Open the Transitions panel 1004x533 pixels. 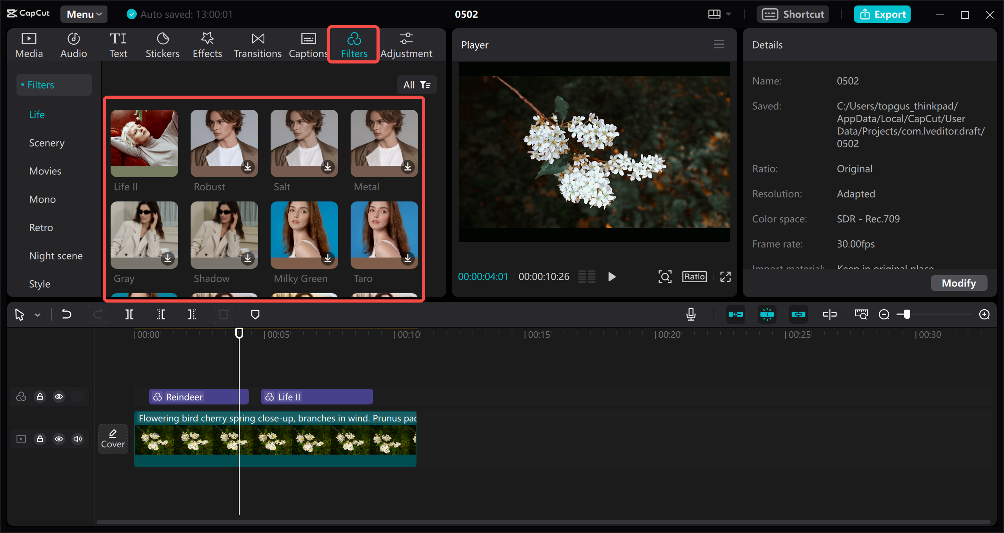point(257,44)
